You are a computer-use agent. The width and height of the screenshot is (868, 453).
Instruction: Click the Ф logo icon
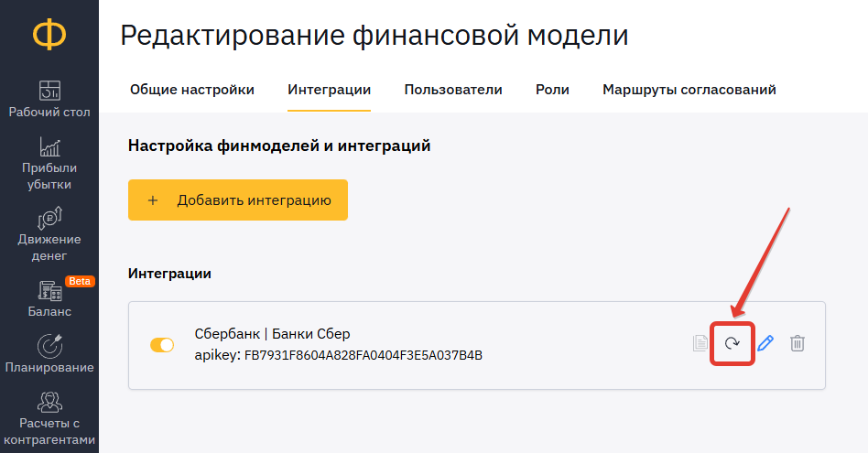pos(49,34)
